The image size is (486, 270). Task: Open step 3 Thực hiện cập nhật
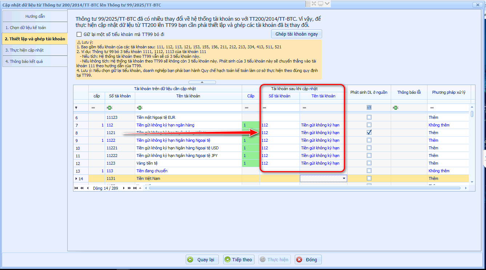35,50
